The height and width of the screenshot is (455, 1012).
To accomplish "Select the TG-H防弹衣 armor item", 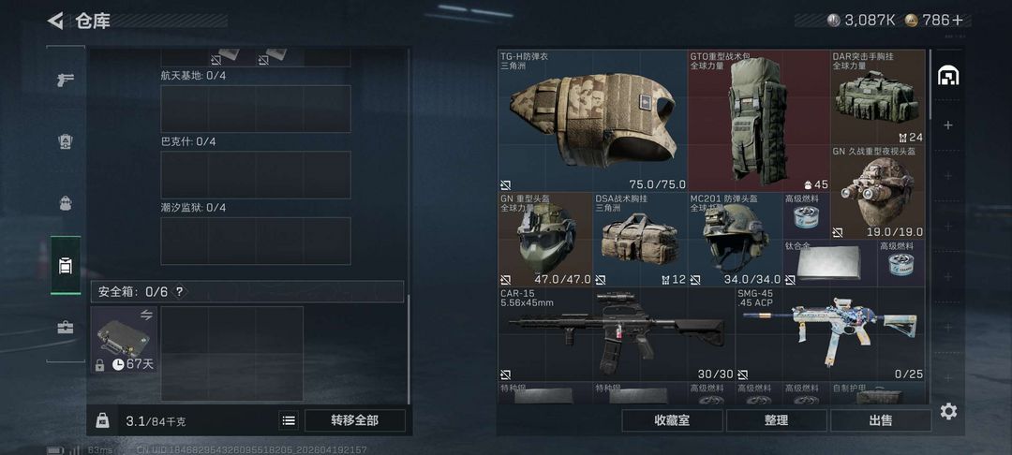I will [592, 121].
